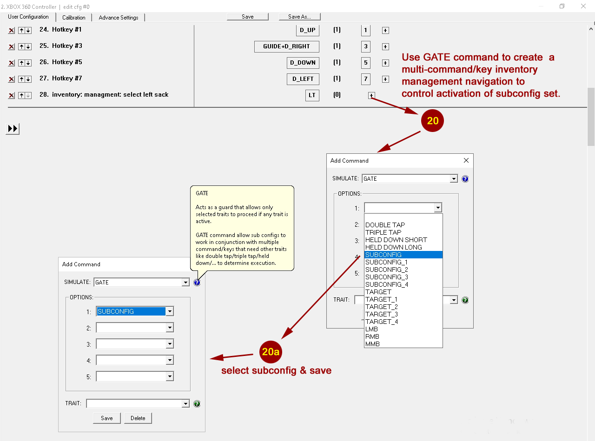The width and height of the screenshot is (595, 441).
Task: Move Hotkey #5 up with arrow icon
Action: tap(21, 63)
